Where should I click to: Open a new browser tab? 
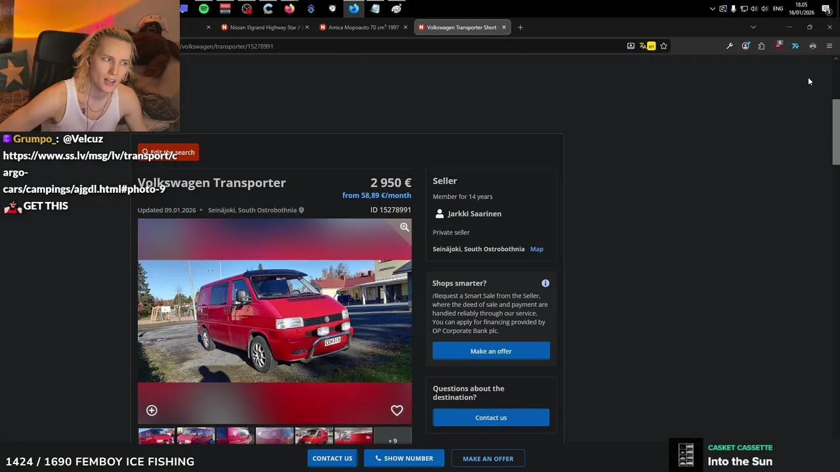click(x=520, y=28)
